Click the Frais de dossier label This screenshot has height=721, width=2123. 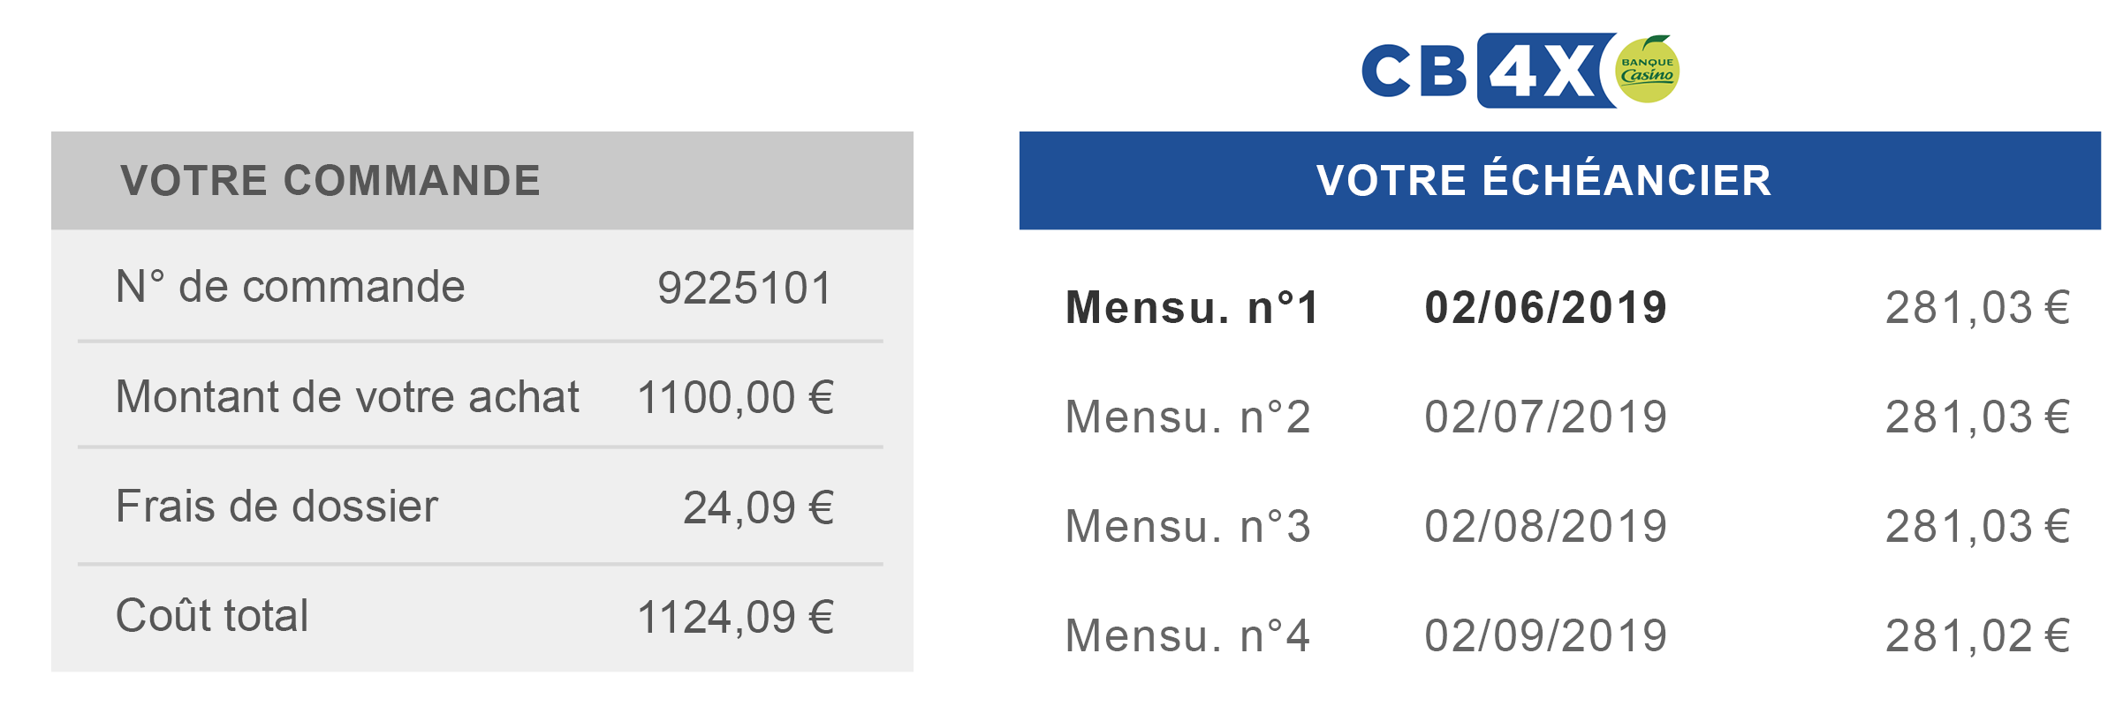coord(277,507)
